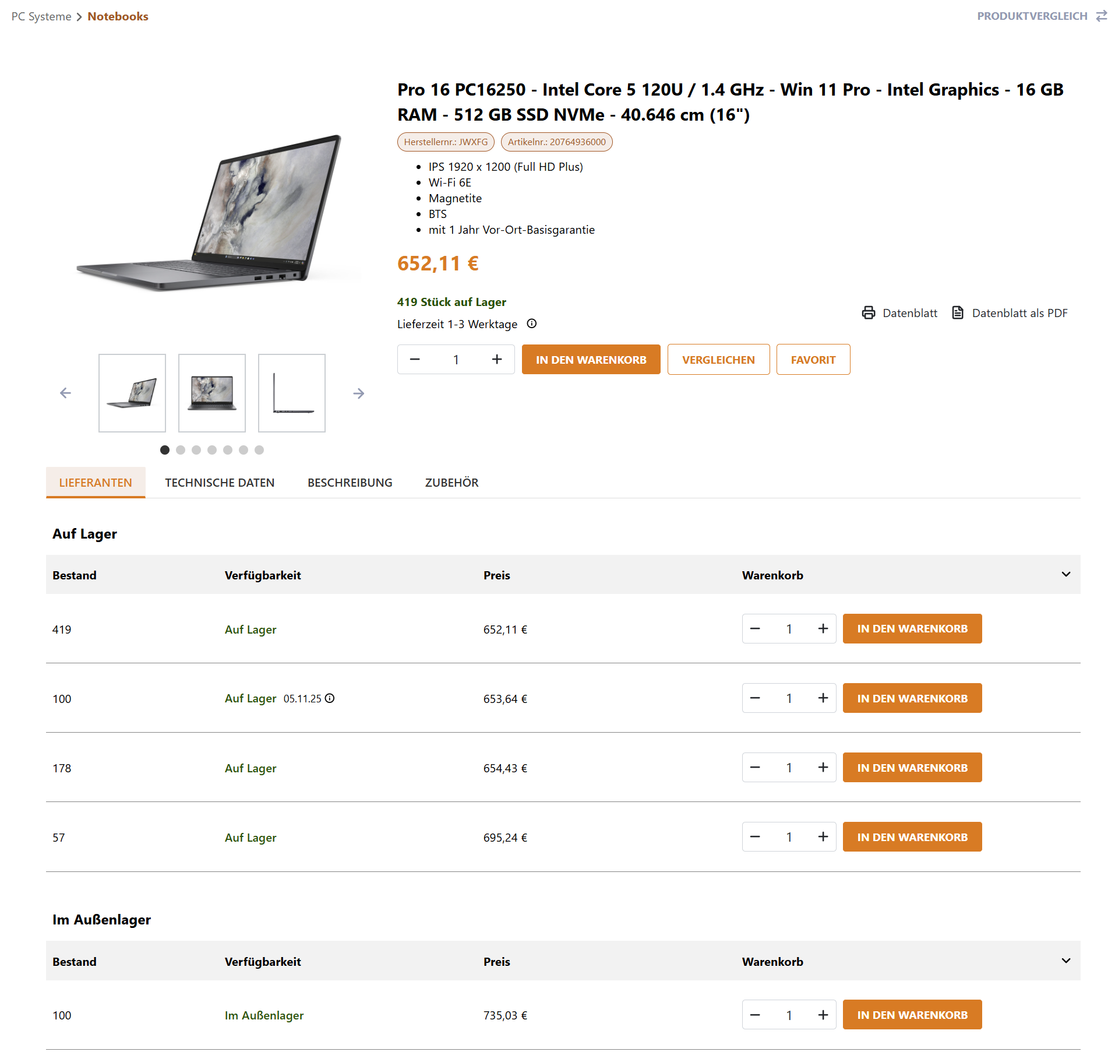The image size is (1115, 1055).
Task: Show next product image with right arrow
Action: (x=358, y=393)
